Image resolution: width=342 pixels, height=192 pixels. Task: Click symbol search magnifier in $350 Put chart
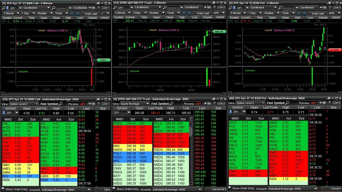point(231,8)
